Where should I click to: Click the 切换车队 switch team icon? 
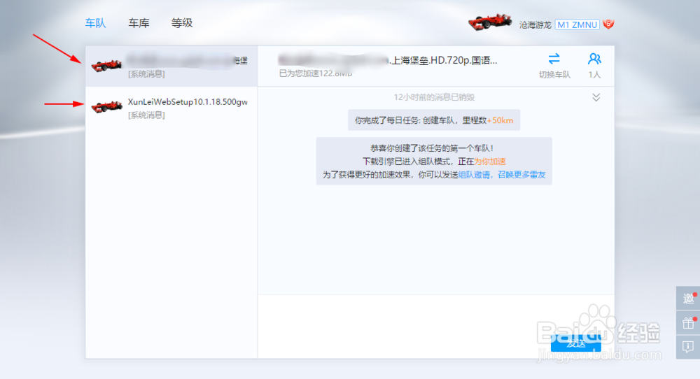[554, 59]
